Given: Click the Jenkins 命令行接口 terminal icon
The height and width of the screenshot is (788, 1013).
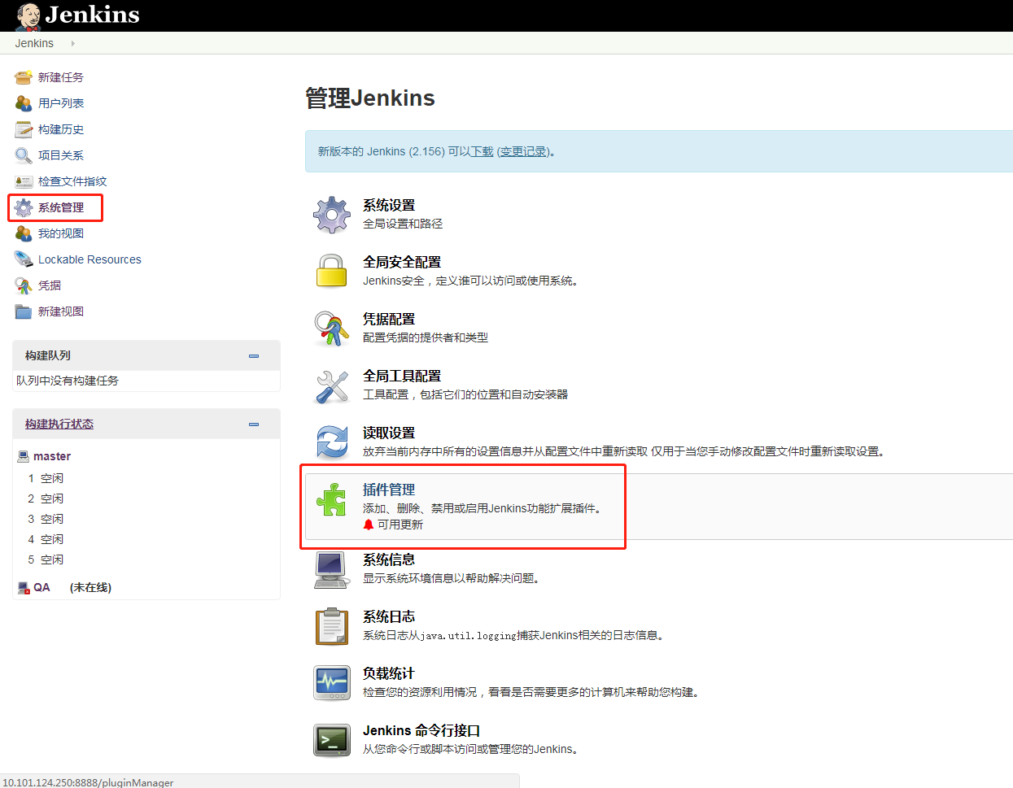Looking at the screenshot, I should (332, 740).
